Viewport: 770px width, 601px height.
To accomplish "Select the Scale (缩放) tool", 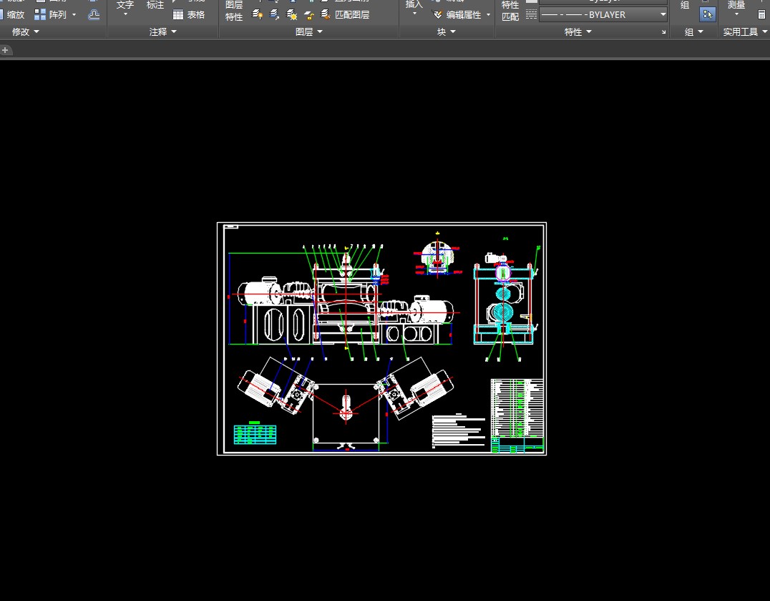I will tap(11, 15).
